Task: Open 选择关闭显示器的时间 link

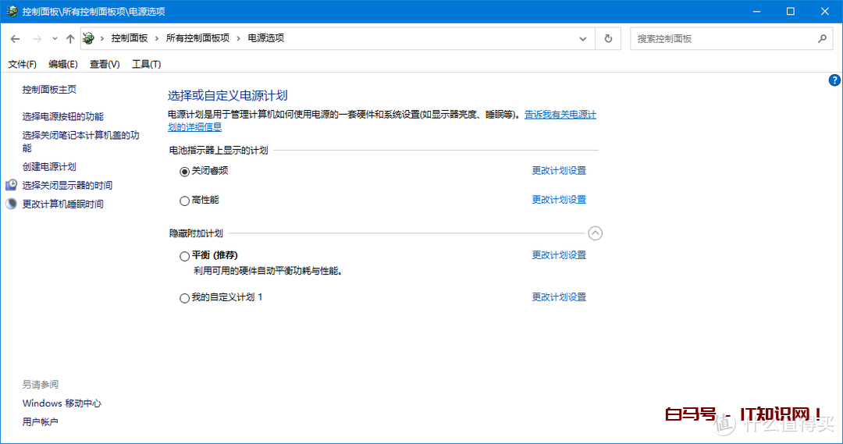Action: point(67,186)
